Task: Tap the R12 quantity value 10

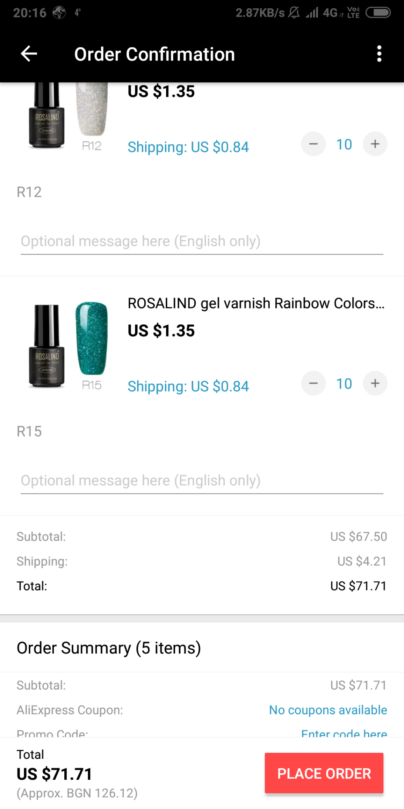Action: click(344, 144)
